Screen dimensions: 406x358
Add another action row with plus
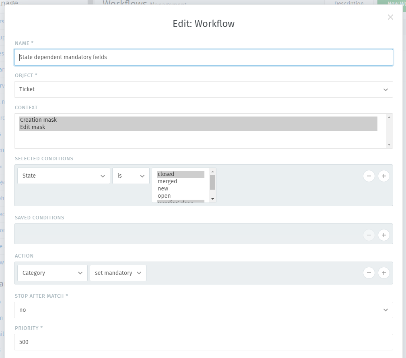(x=384, y=273)
